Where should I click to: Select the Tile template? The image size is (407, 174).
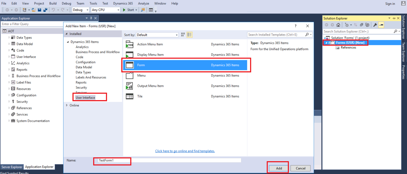tap(185, 97)
